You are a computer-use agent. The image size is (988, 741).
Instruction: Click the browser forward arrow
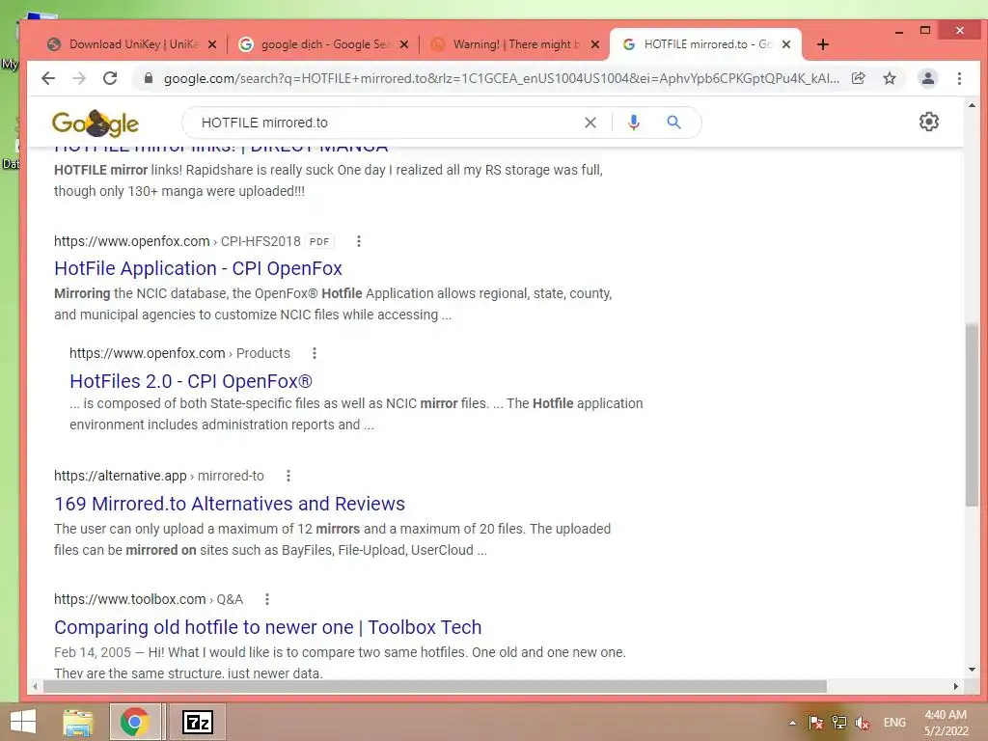(79, 78)
